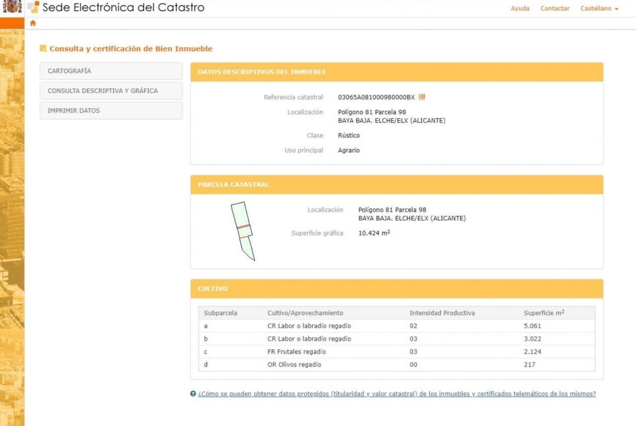Select the subparcela 'a' table row
636x426 pixels.
[396, 326]
